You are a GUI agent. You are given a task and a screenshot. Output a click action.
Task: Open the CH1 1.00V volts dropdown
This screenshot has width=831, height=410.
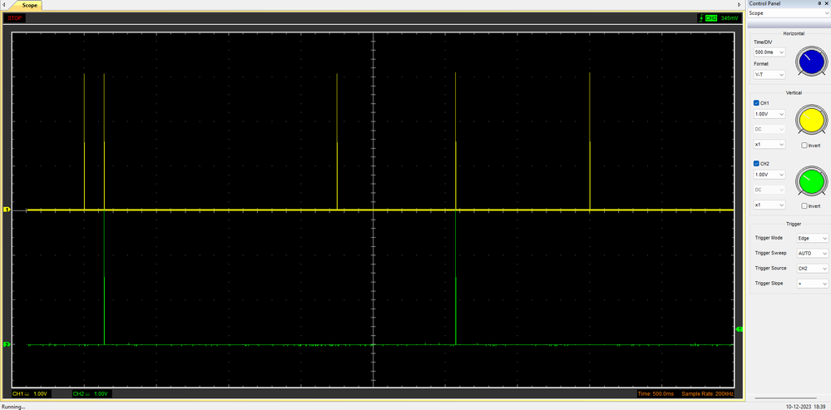click(x=769, y=114)
